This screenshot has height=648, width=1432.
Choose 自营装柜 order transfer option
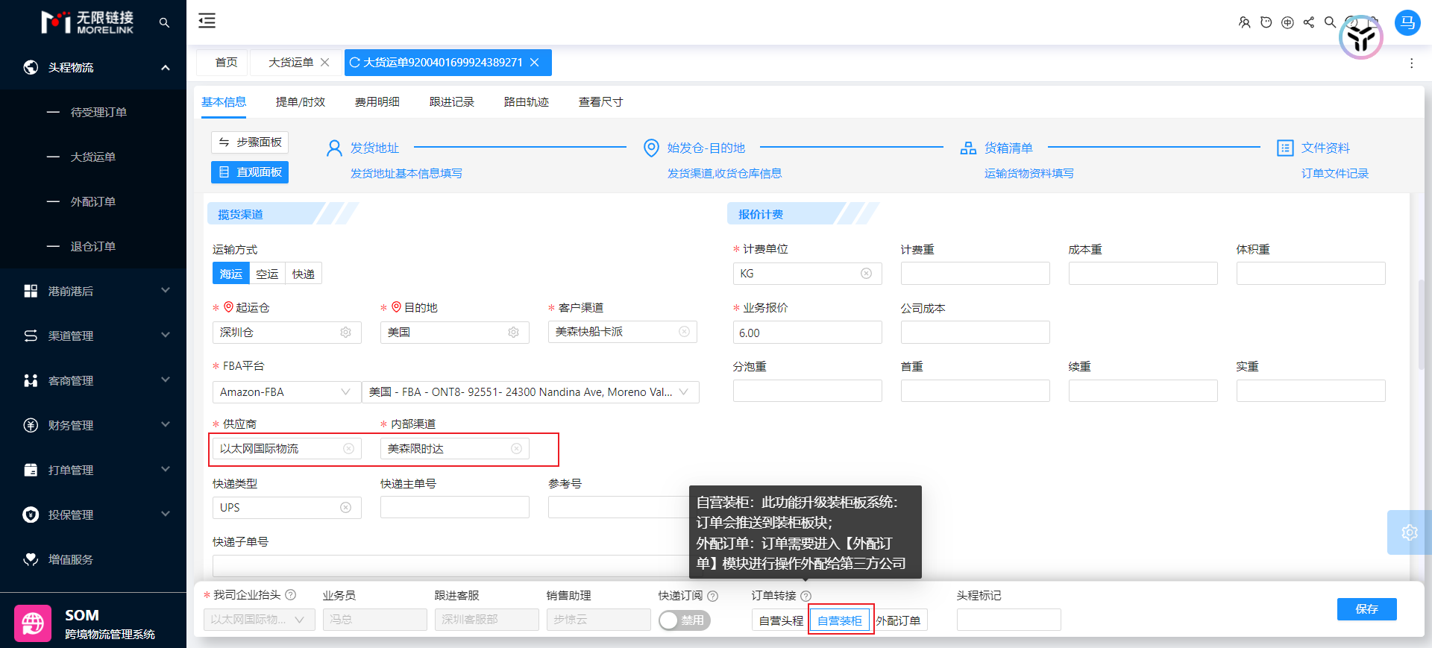pyautogui.click(x=840, y=620)
